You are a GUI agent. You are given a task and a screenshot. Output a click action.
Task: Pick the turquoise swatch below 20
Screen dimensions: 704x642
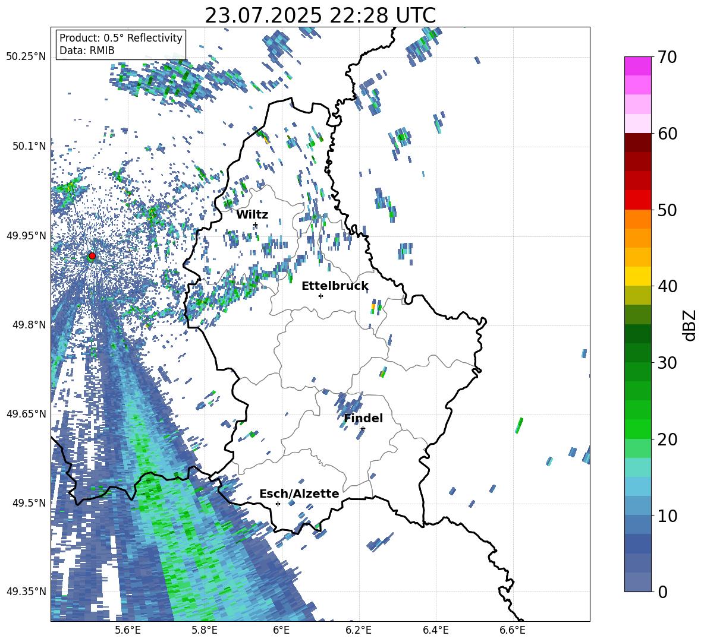pyautogui.click(x=638, y=467)
